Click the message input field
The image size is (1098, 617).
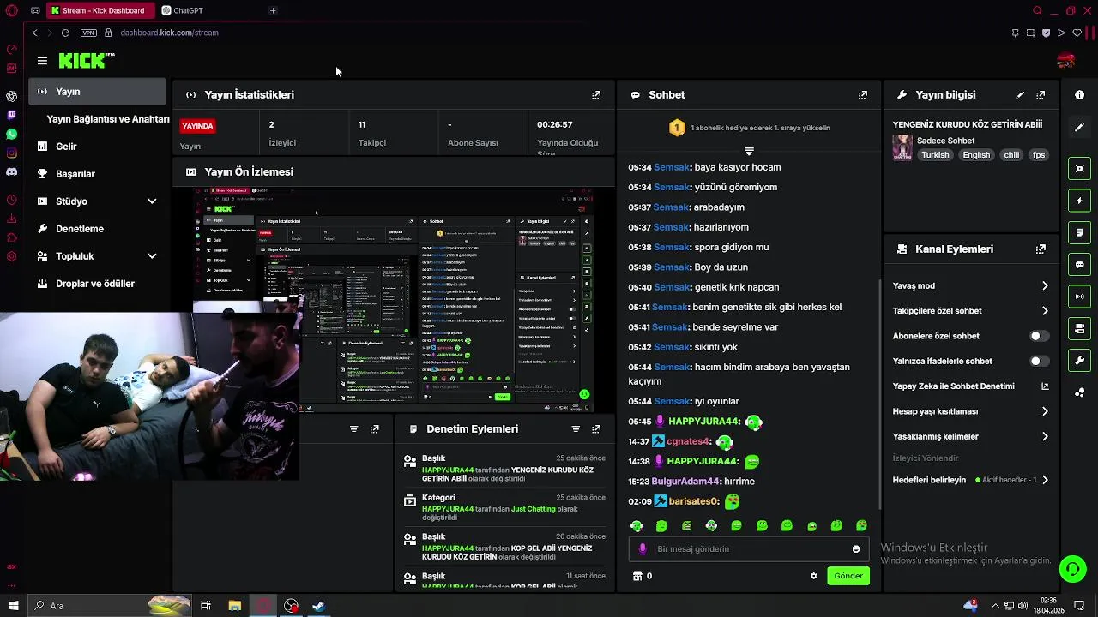[750, 549]
